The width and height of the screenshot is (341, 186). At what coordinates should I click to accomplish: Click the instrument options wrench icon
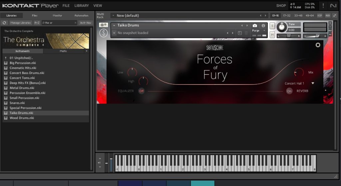[x=103, y=25]
